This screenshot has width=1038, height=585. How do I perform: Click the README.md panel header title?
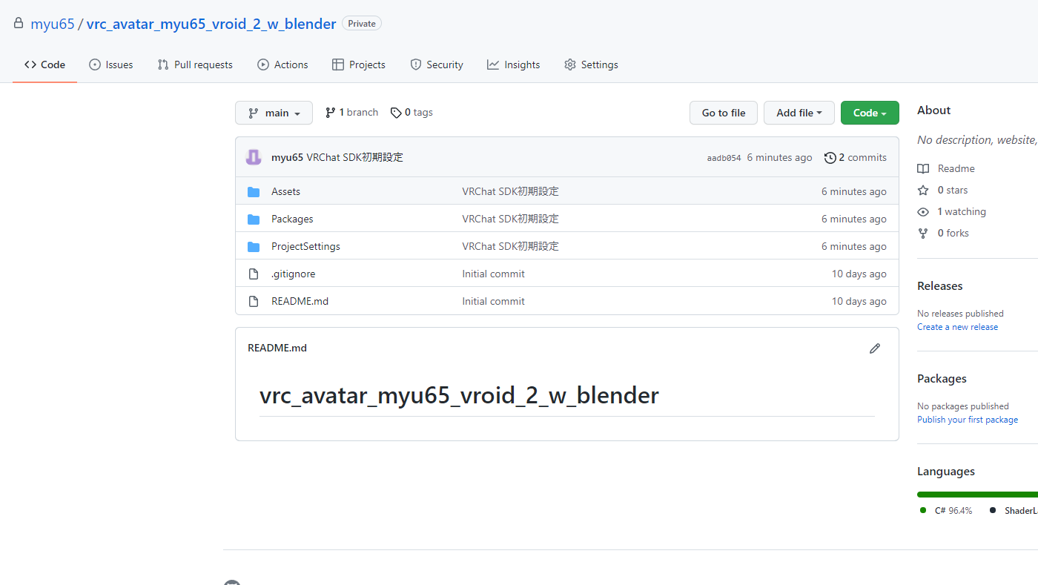point(277,348)
